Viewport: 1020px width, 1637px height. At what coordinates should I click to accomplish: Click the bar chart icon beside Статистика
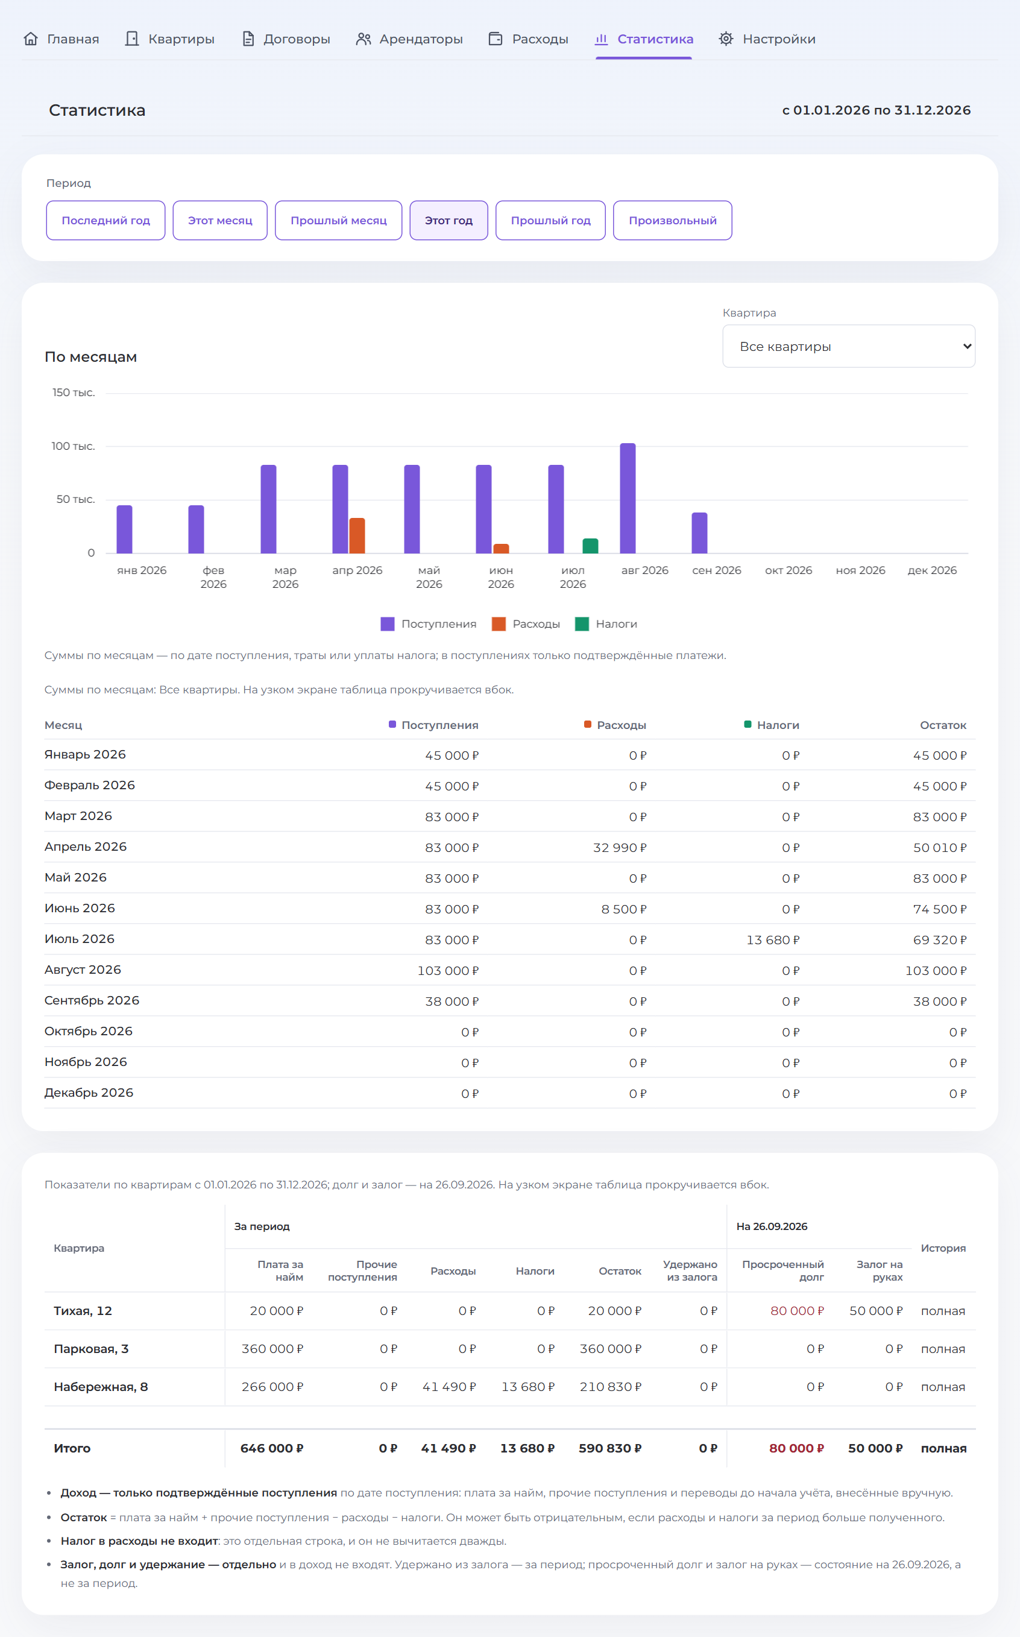click(x=601, y=39)
